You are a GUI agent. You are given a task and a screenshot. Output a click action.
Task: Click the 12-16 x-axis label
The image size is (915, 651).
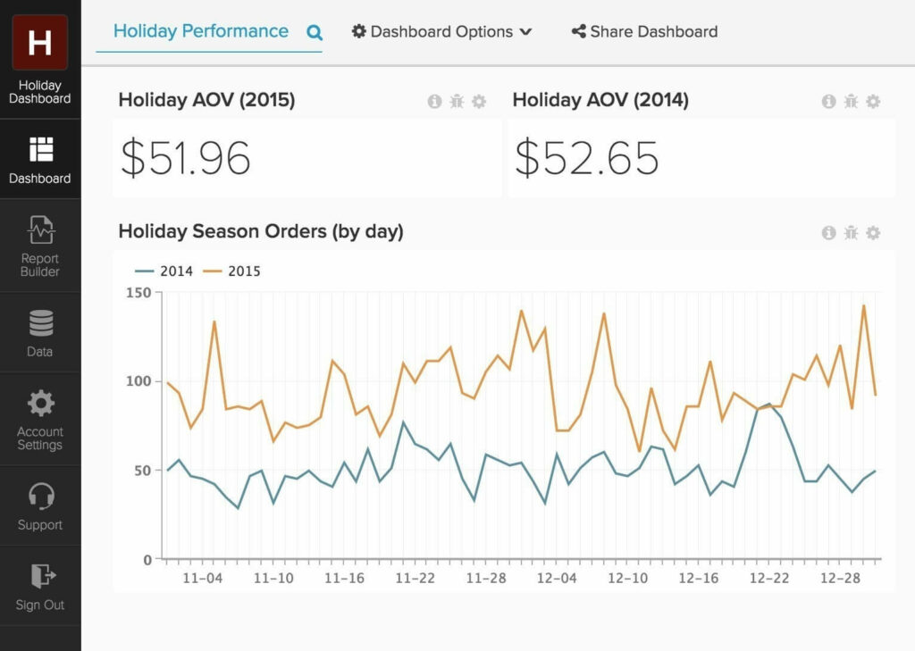point(699,578)
